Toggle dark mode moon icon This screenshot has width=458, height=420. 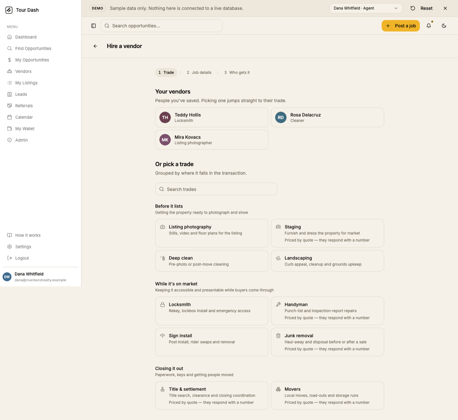pyautogui.click(x=444, y=26)
